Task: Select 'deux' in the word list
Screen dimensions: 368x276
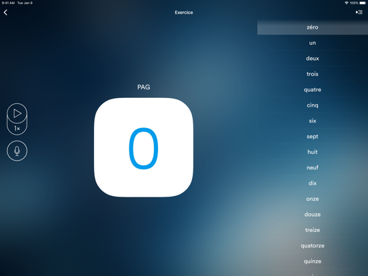Action: click(313, 58)
